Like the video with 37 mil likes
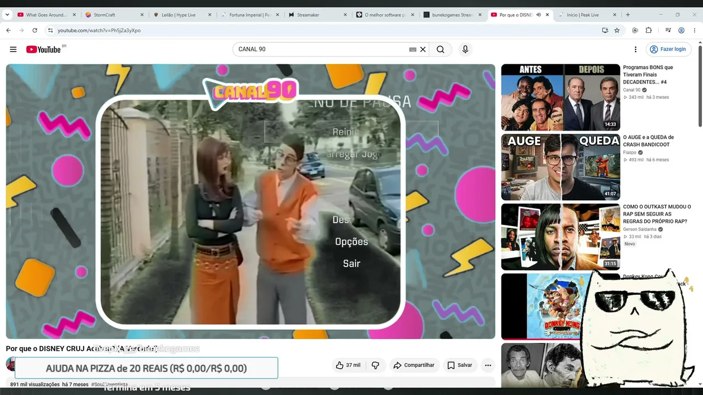Screen dimensions: 703x395 point(348,365)
